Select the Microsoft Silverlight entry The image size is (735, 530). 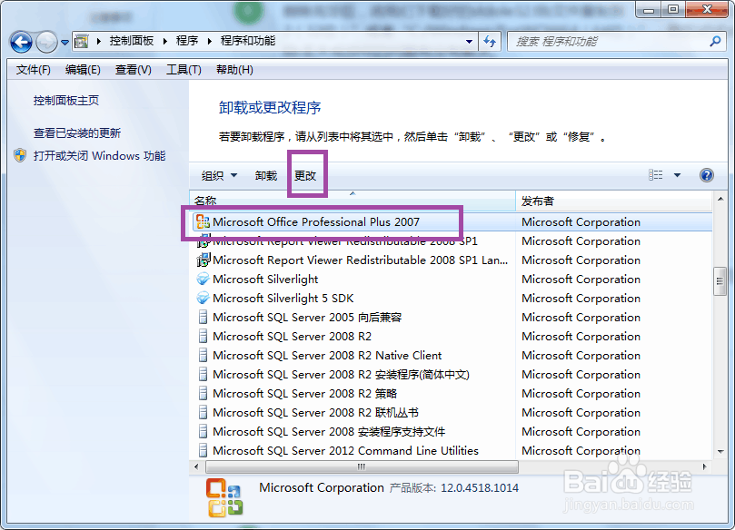tap(452, 280)
